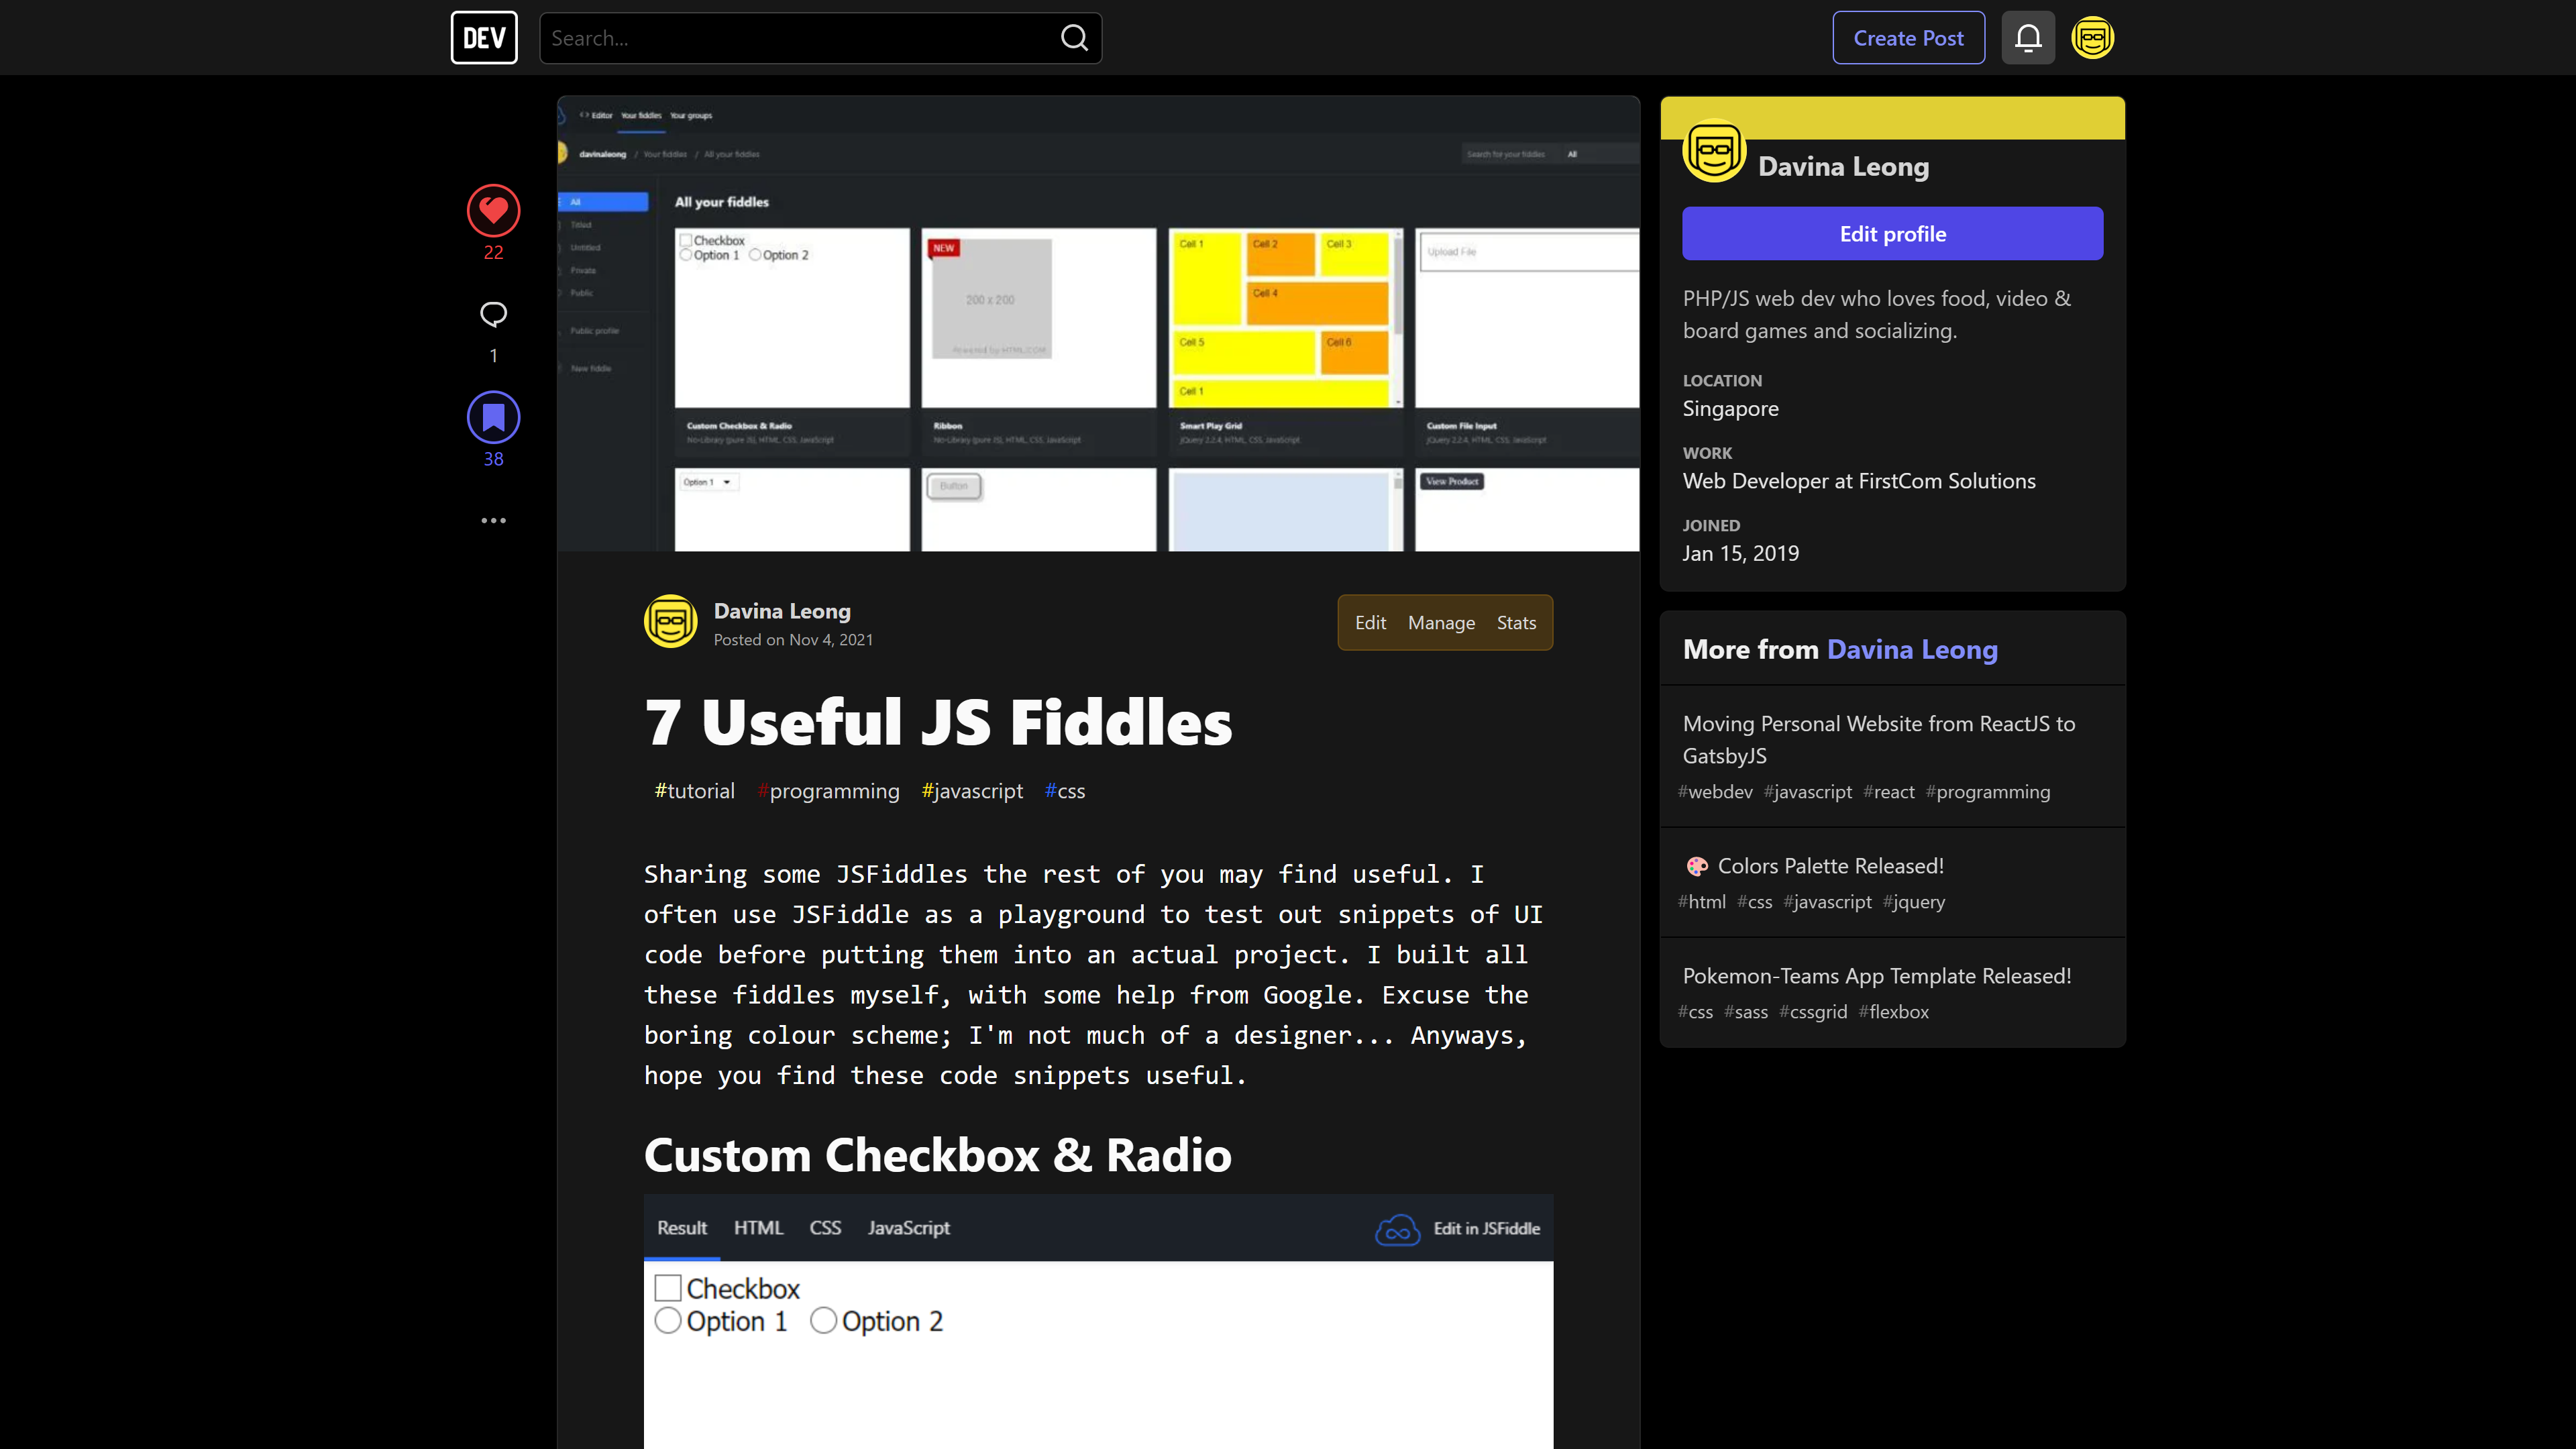Click the #cssgrid tag in sidebar
This screenshot has width=2576, height=1449.
click(1813, 1012)
